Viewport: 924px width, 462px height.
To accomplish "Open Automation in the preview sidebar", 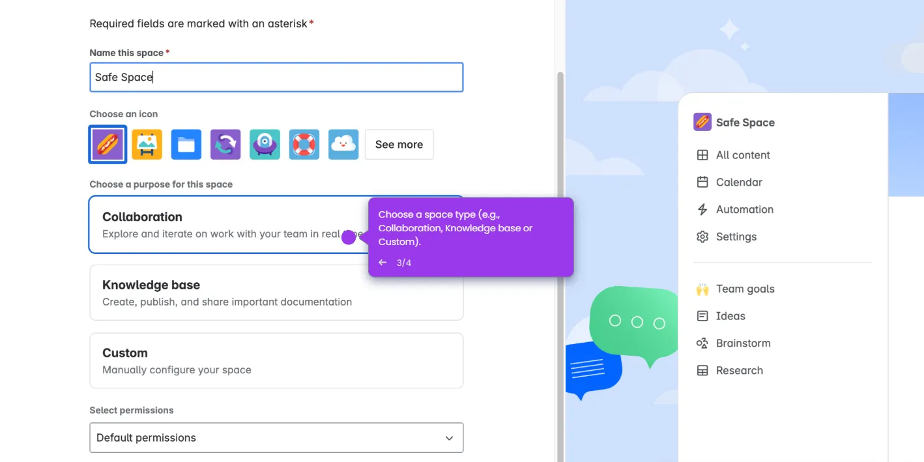I will tap(745, 209).
